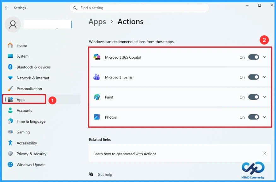This screenshot has width=276, height=182.
Task: Click the Related links heading
Action: pos(100,140)
